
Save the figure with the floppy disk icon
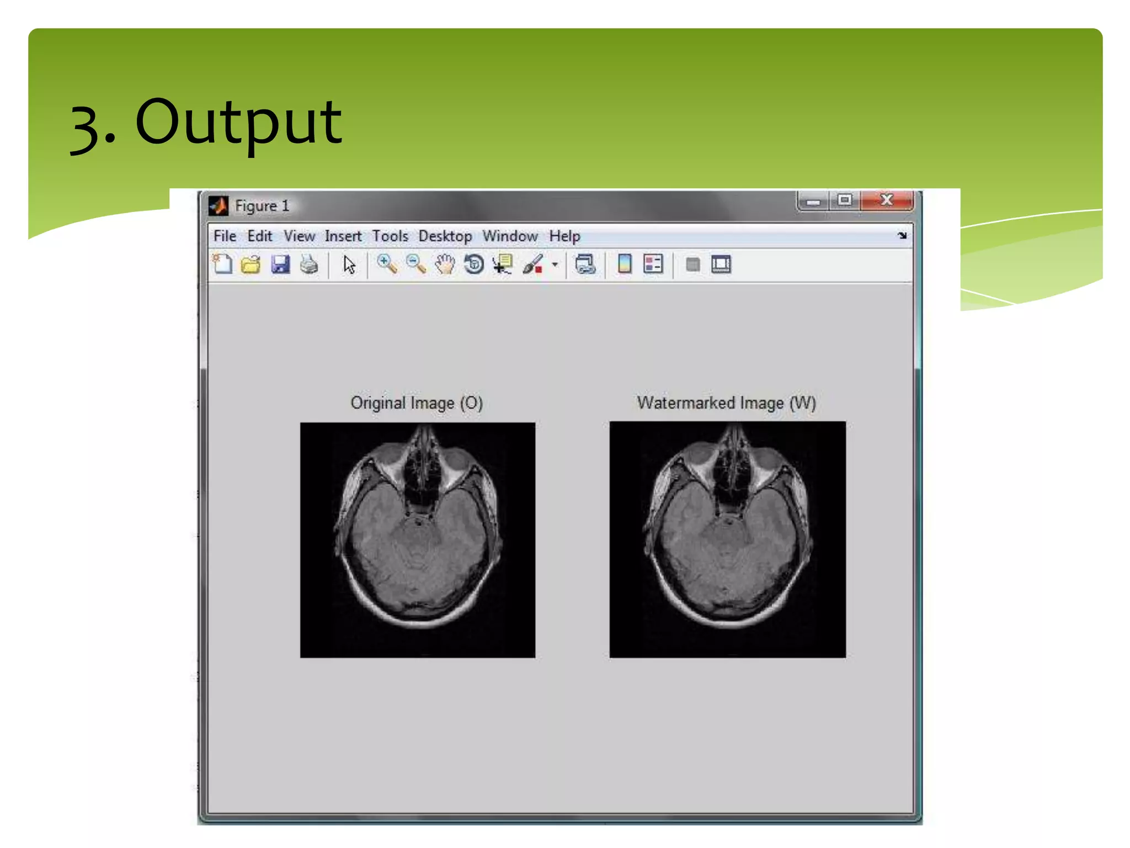pos(280,265)
